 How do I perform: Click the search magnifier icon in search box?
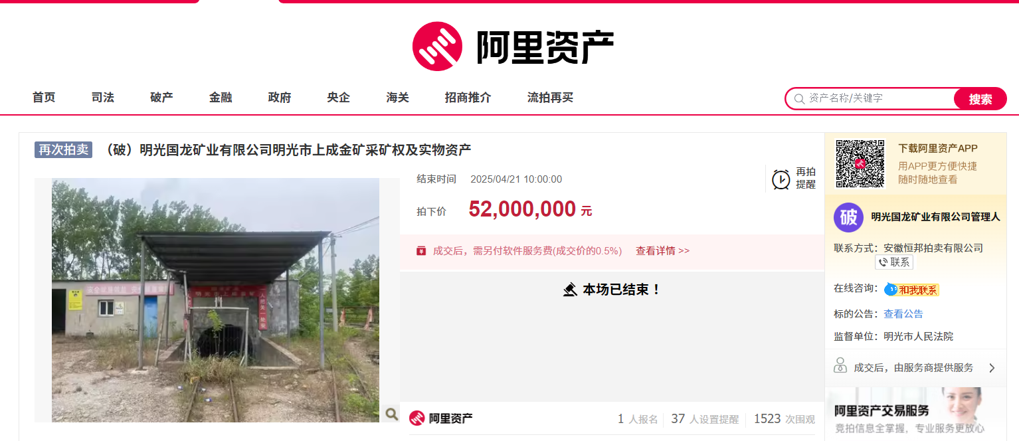pyautogui.click(x=799, y=98)
